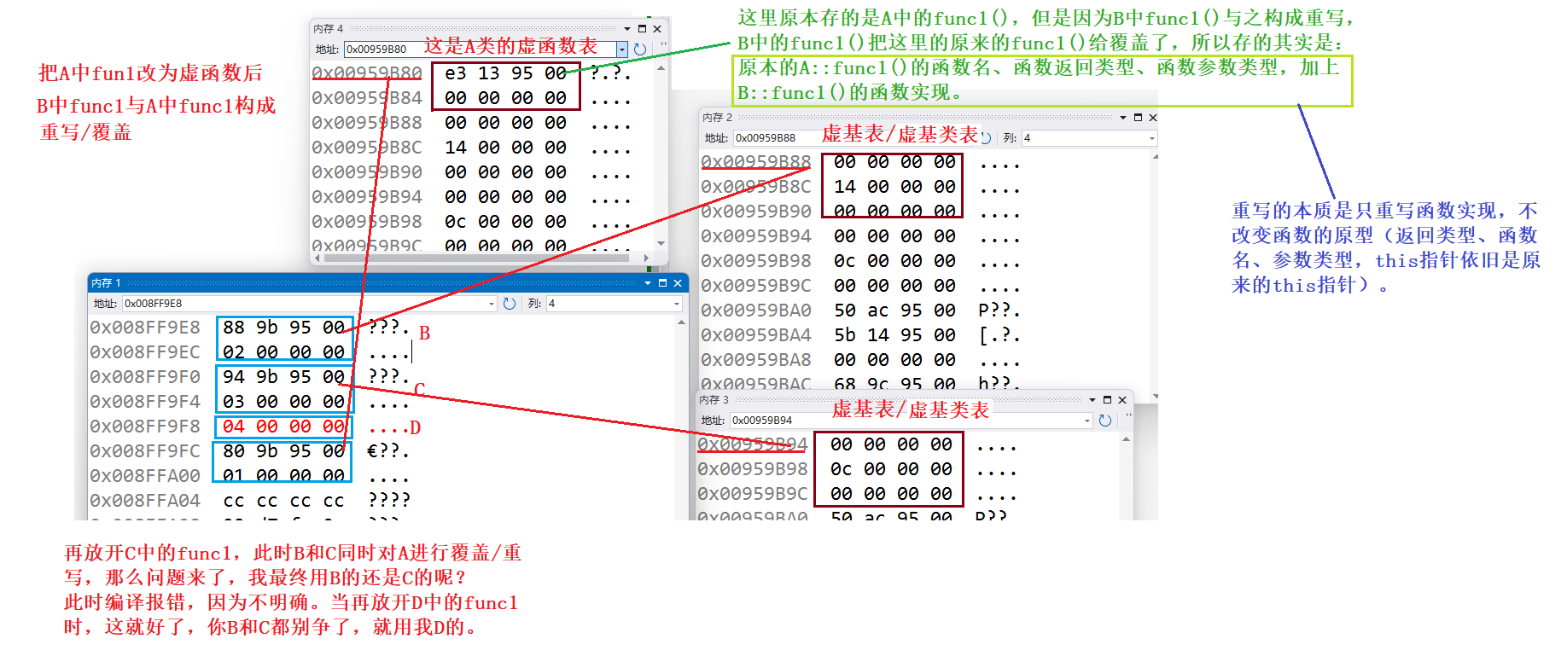Expand the 列 columns dropdown in 内存 2
Viewport: 1567px width, 656px height.
[x=1152, y=138]
